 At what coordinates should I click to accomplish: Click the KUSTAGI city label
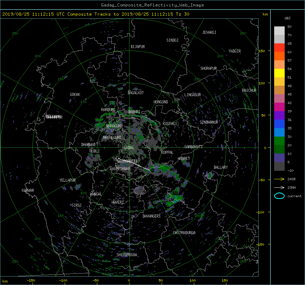click(x=170, y=124)
